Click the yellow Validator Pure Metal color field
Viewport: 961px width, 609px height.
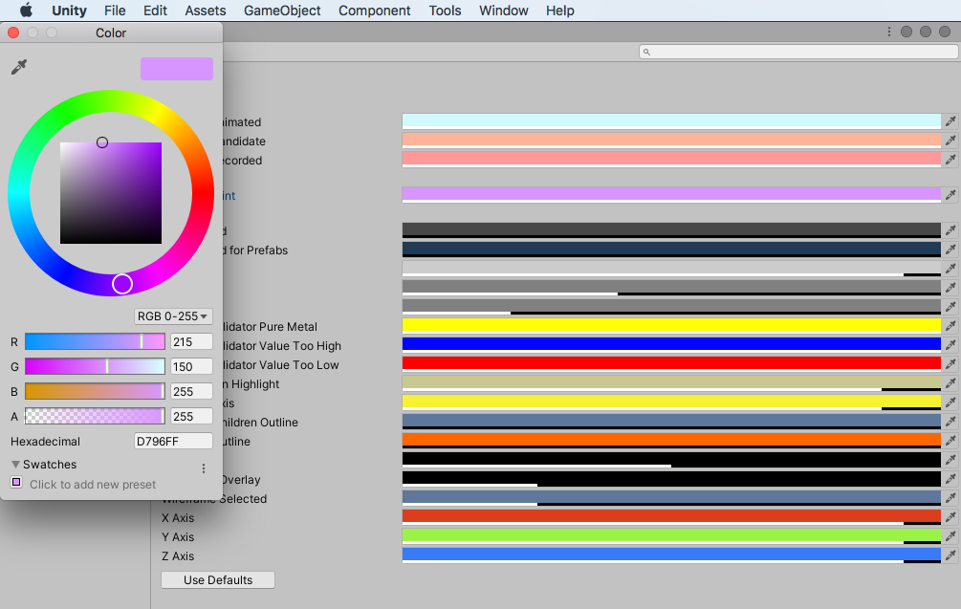tap(671, 326)
